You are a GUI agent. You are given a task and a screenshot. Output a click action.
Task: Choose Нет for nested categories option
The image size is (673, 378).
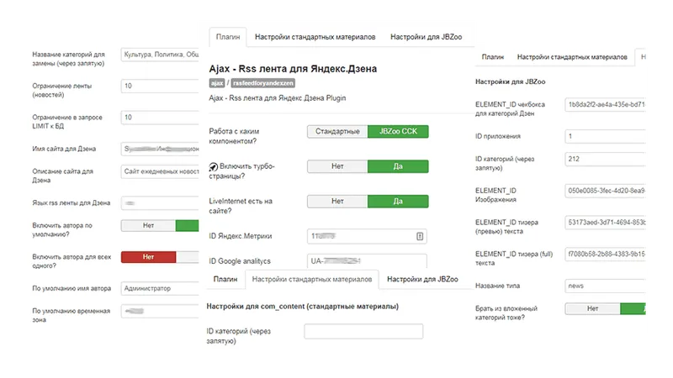tap(593, 308)
